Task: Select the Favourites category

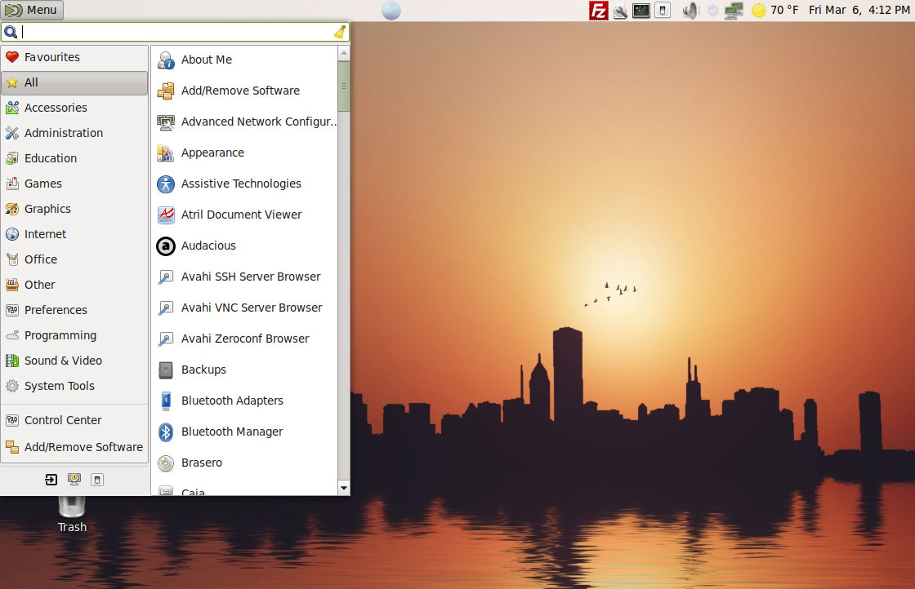Action: point(51,57)
